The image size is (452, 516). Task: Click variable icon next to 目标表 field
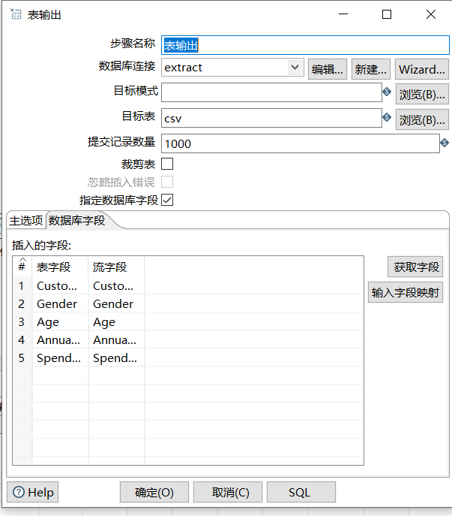pyautogui.click(x=387, y=117)
